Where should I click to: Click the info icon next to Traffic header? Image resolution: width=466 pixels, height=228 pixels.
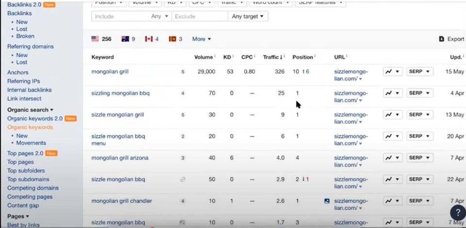[x=284, y=56]
